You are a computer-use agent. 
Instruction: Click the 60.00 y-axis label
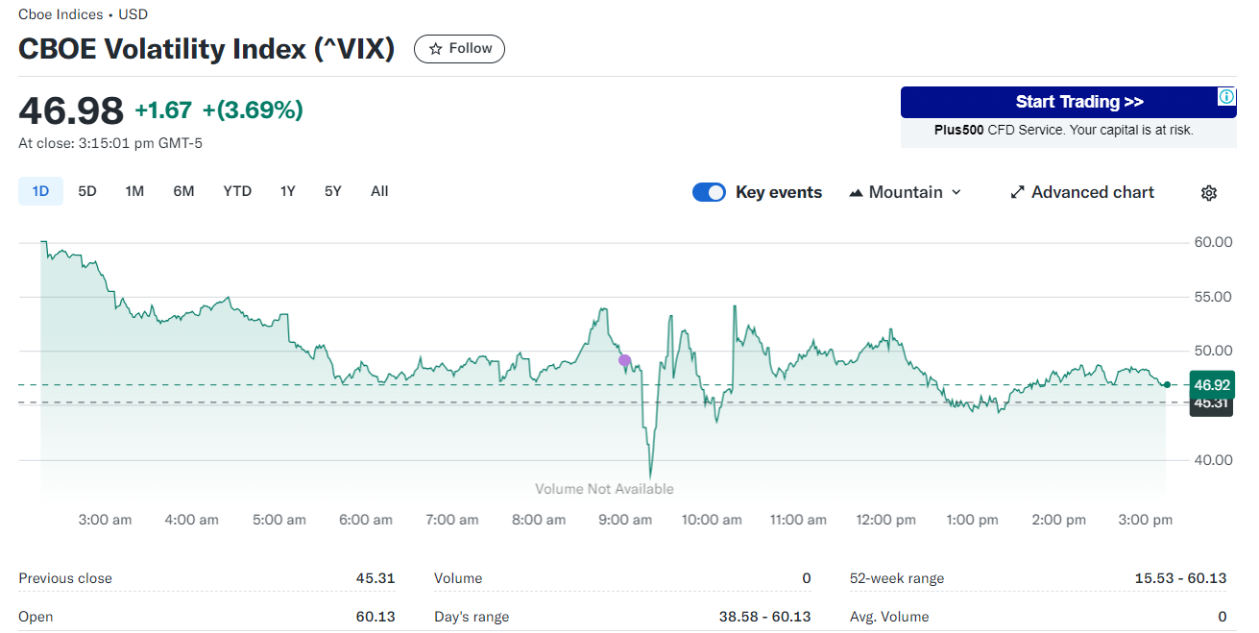coord(1213,242)
